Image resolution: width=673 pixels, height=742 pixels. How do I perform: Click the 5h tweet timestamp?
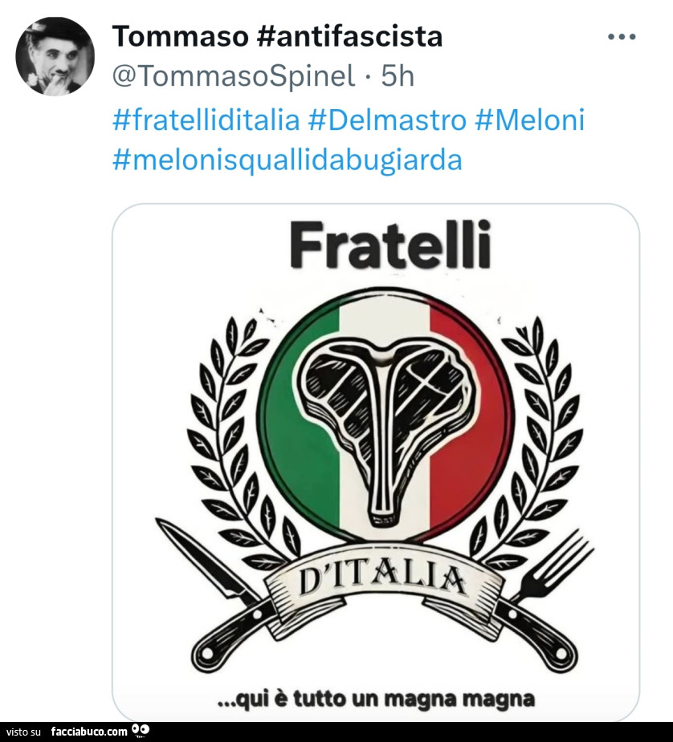(398, 76)
